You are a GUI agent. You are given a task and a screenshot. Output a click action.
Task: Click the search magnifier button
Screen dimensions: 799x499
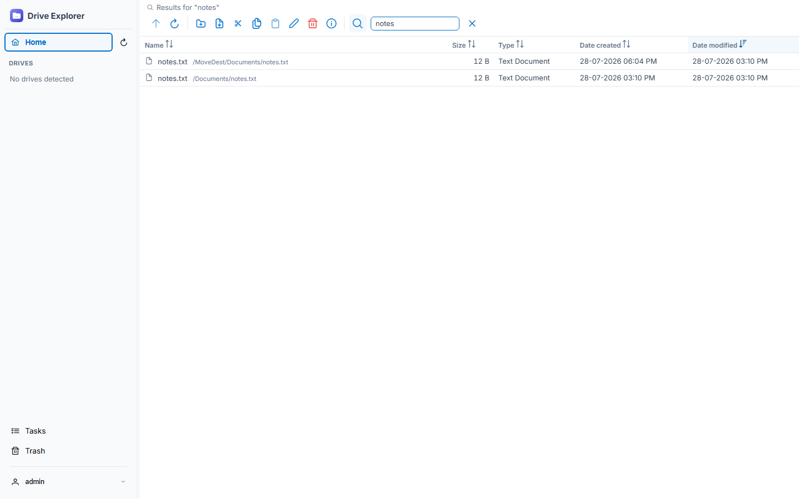pyautogui.click(x=358, y=23)
